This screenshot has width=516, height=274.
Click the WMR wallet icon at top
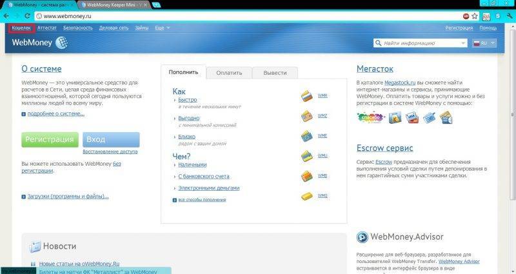(307, 96)
